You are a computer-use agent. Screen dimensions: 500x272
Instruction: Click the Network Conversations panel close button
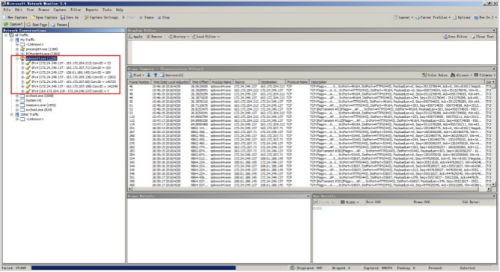point(123,31)
